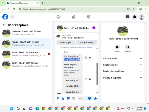Image resolution: width=149 pixels, height=112 pixels.
Task: React to the phone number message
Action: pos(86,58)
